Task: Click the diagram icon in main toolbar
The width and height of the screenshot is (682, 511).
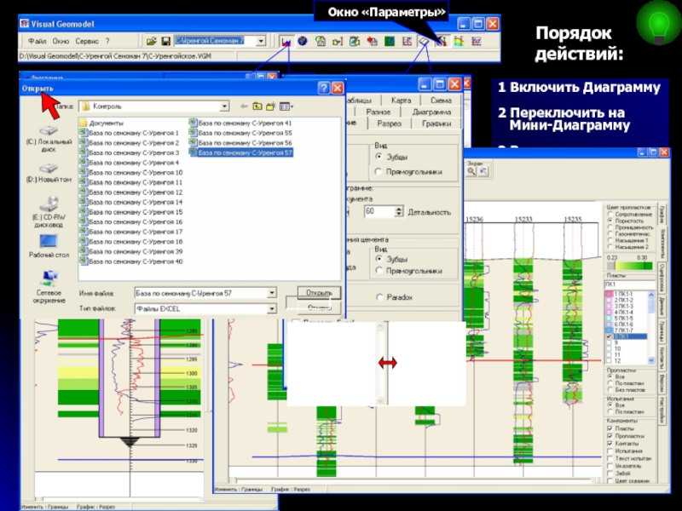Action: click(x=286, y=40)
